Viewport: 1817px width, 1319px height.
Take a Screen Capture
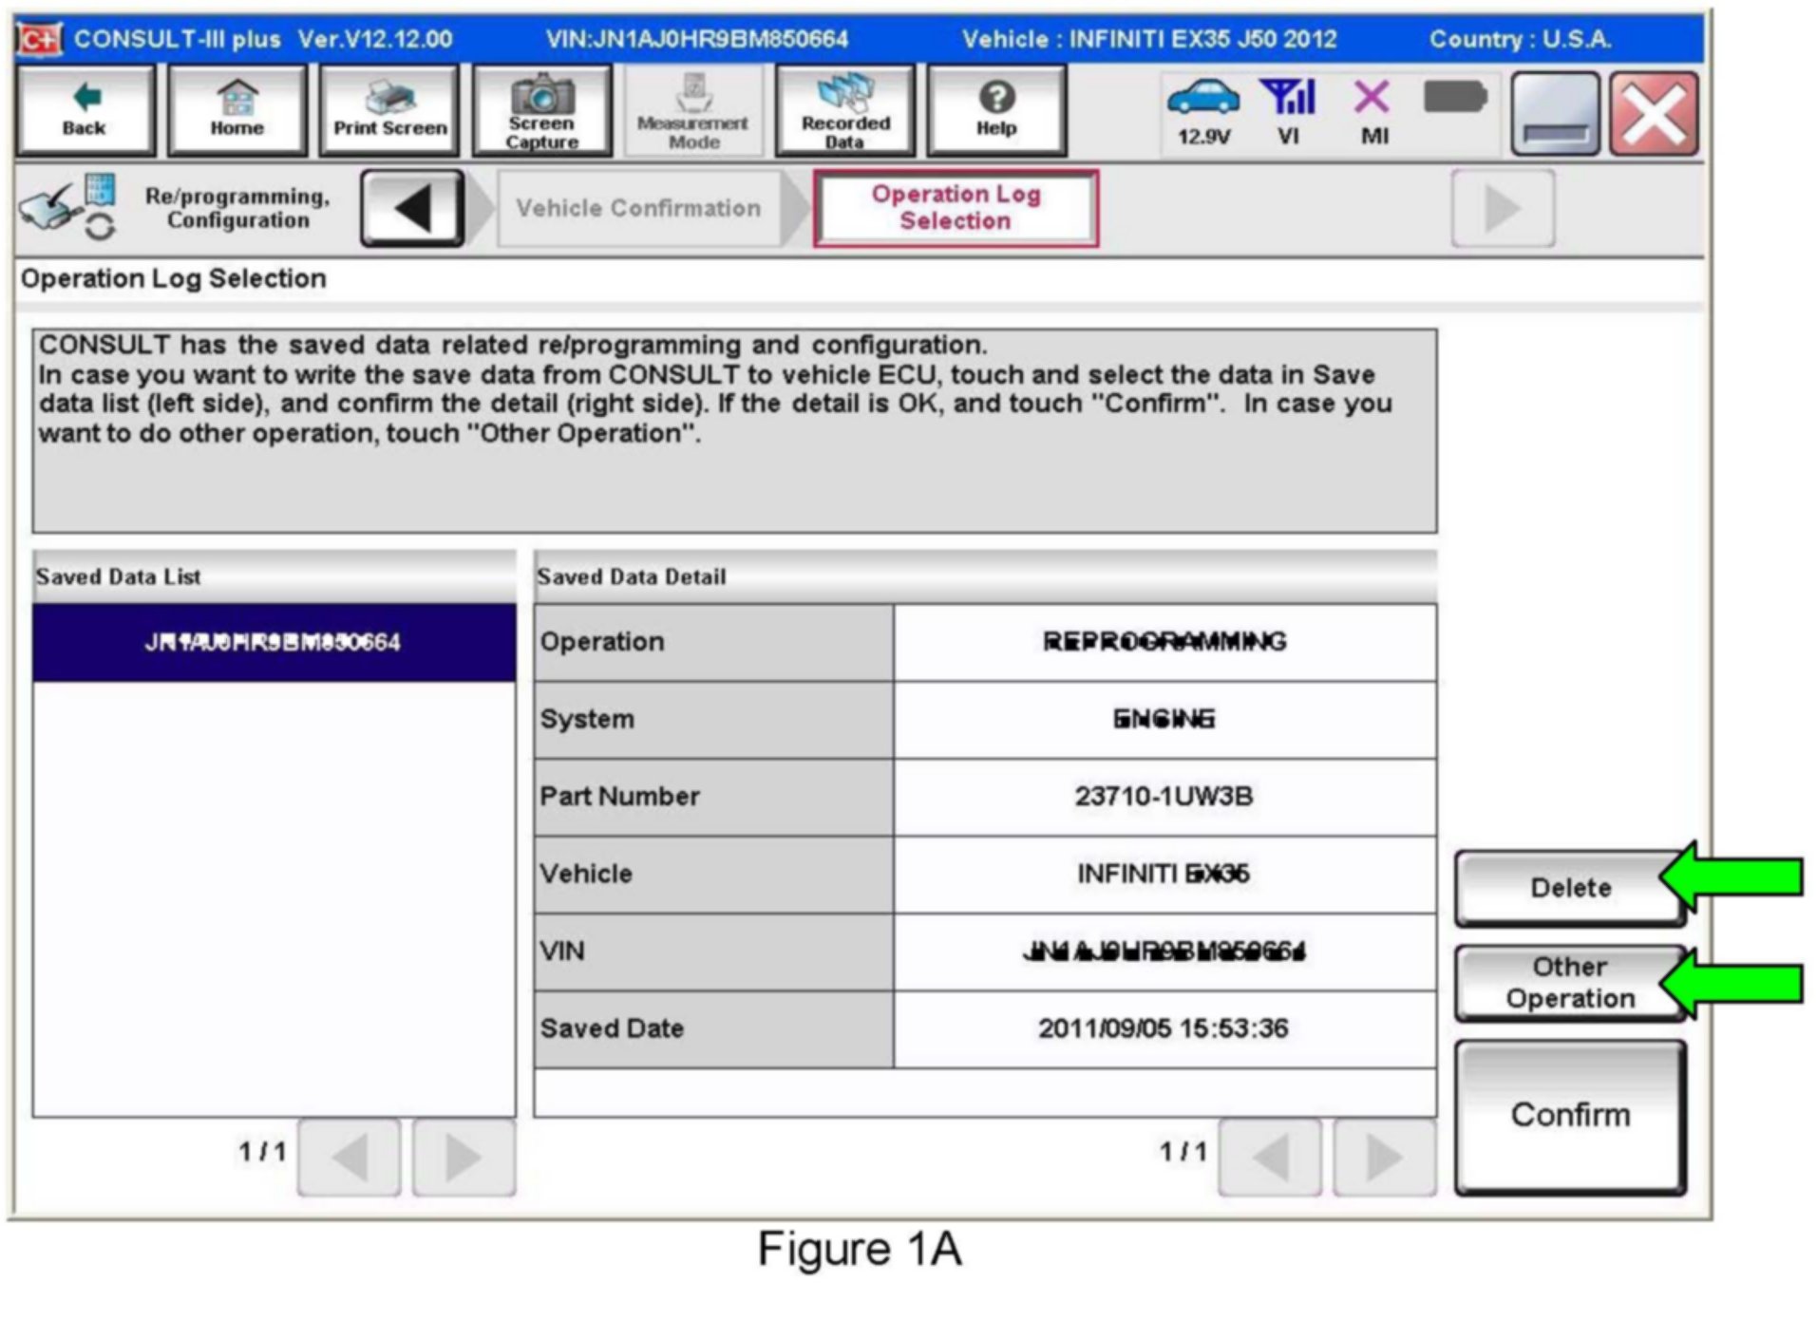click(x=541, y=110)
